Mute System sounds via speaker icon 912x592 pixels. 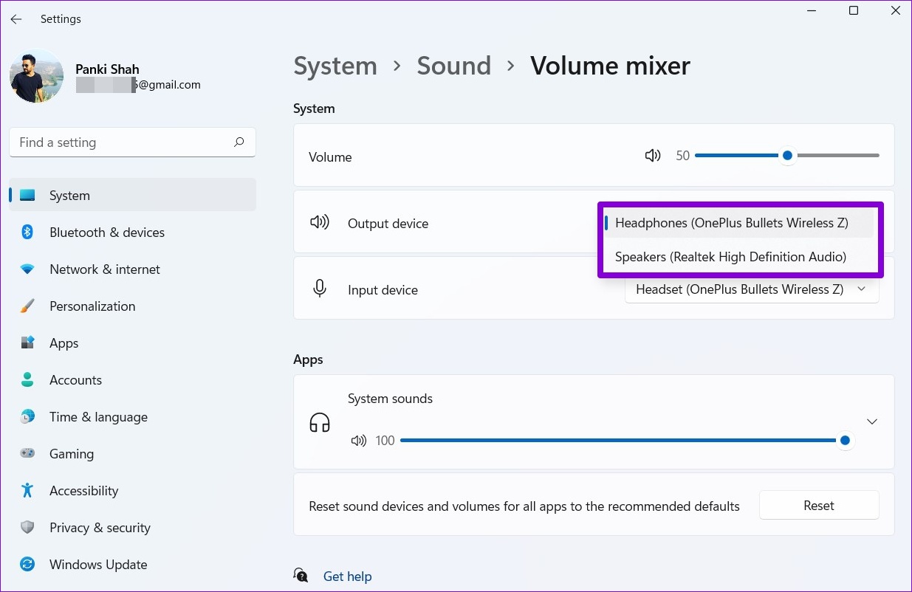[359, 441]
